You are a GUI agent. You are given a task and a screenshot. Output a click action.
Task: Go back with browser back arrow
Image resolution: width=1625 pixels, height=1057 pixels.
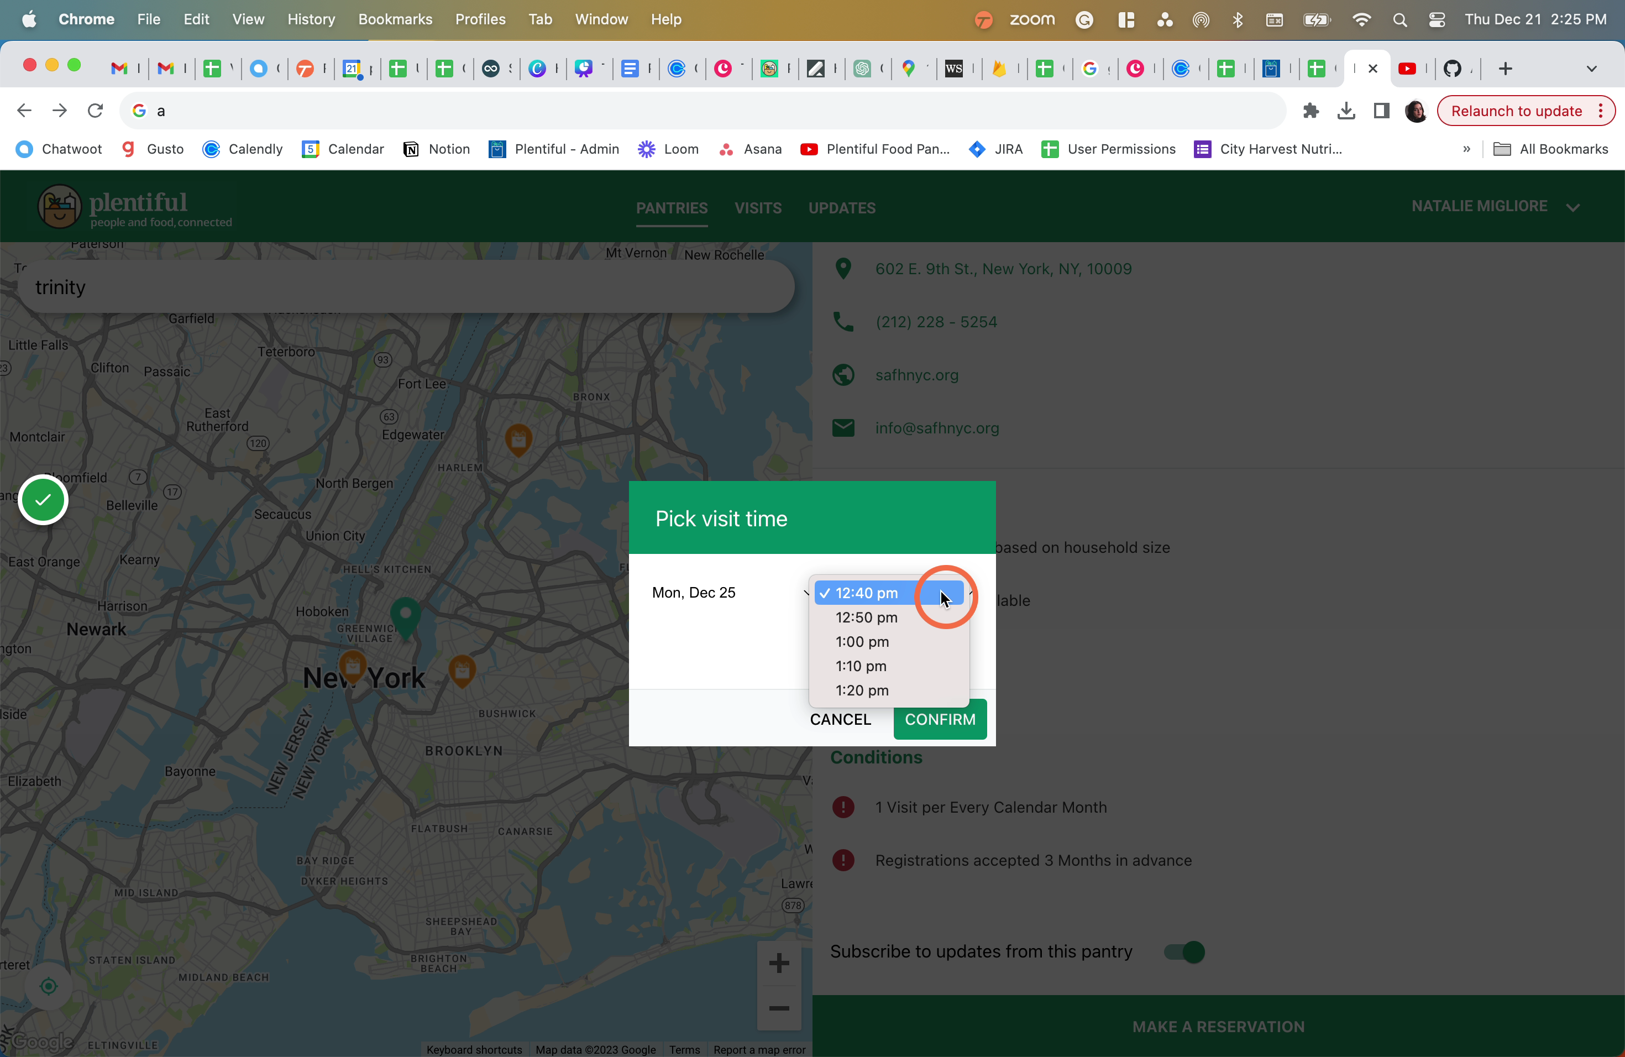coord(24,111)
